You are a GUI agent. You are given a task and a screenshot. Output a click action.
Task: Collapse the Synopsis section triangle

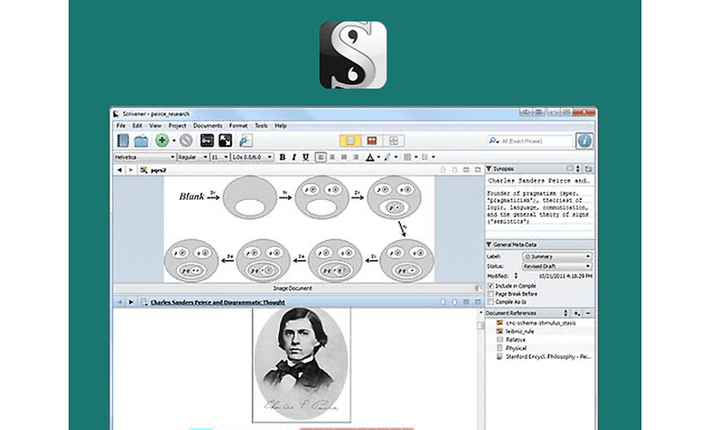click(489, 169)
